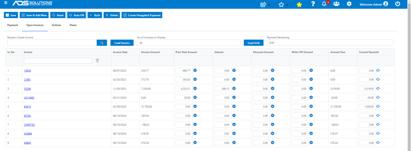Open invoice link 55266

[27, 89]
